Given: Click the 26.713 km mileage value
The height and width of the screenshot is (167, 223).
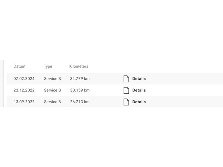Looking at the screenshot, I should (x=80, y=102).
